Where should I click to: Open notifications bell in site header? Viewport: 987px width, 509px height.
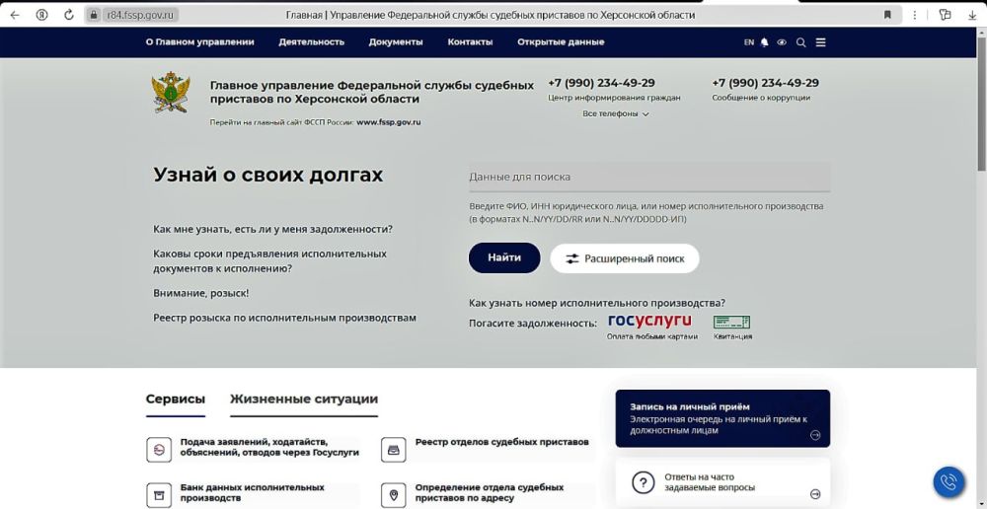pos(764,42)
